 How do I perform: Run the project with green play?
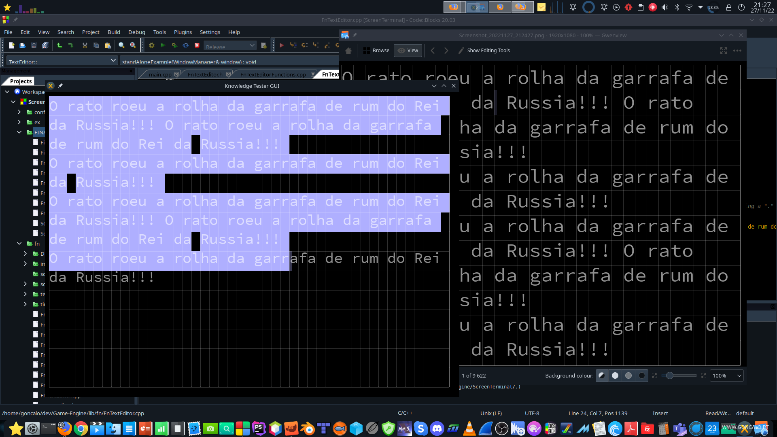click(163, 45)
